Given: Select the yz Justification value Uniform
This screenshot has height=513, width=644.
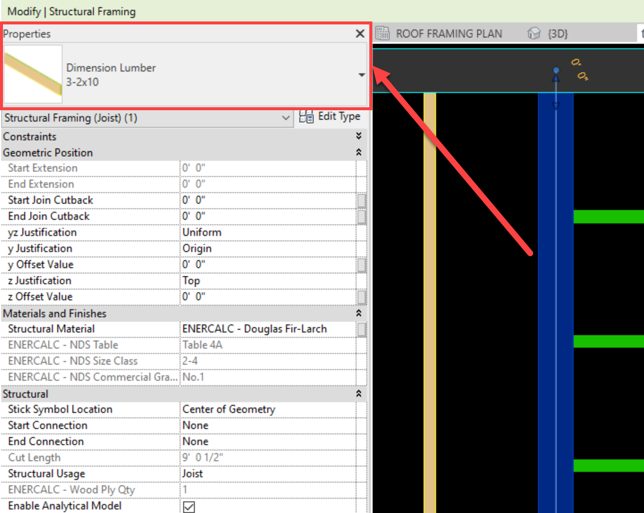Looking at the screenshot, I should [x=267, y=232].
